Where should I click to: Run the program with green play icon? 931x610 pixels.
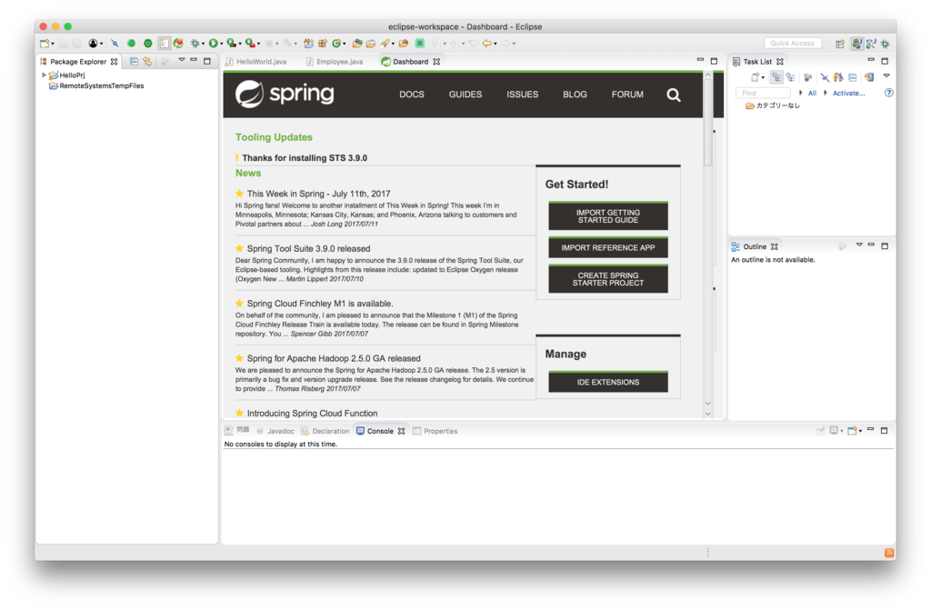tap(213, 44)
